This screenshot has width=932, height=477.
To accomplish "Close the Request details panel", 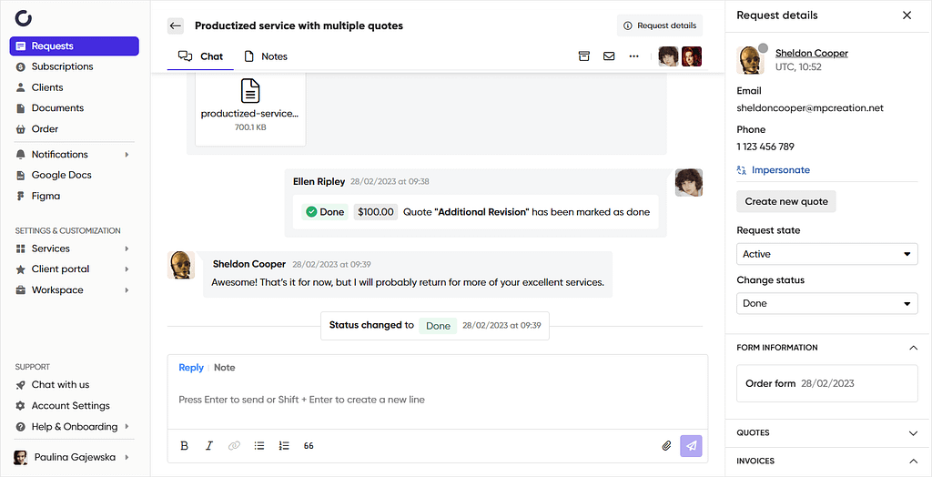I will coord(907,15).
